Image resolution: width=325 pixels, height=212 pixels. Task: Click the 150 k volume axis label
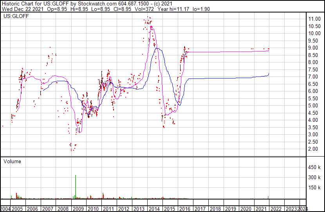click(314, 188)
